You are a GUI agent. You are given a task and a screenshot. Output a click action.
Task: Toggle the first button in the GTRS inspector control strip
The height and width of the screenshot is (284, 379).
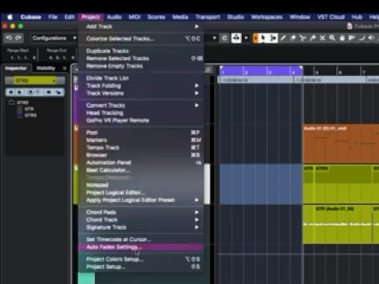click(x=11, y=92)
